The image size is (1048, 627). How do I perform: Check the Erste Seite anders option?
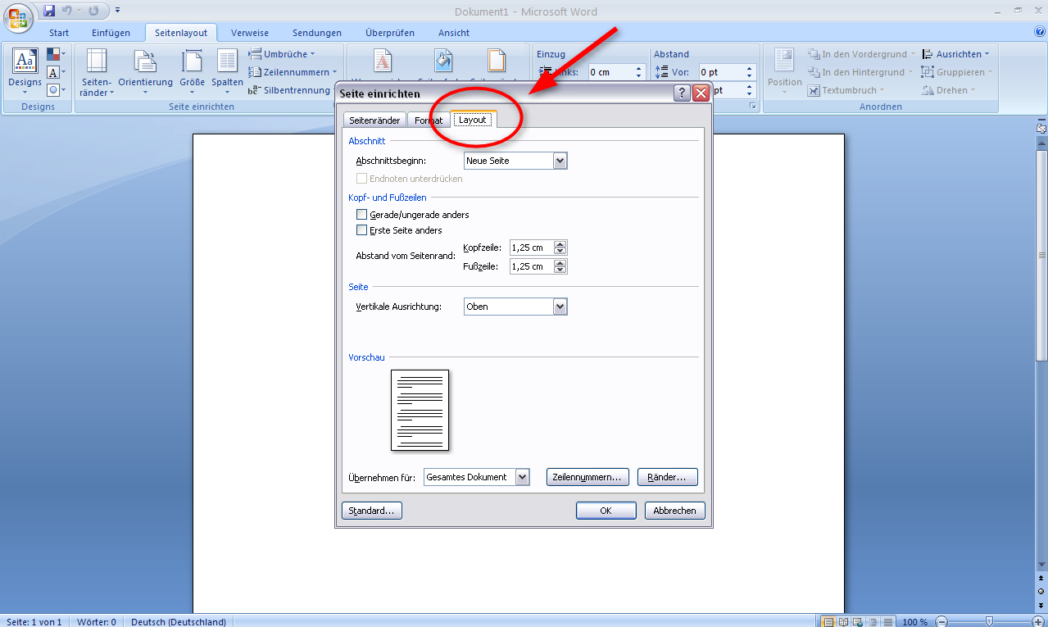[x=362, y=230]
